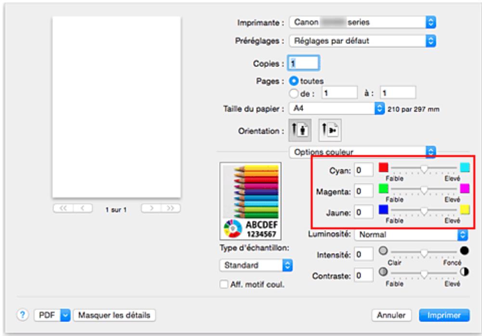Click the red swatch on Cyan slider
The width and height of the screenshot is (482, 336).
(384, 168)
